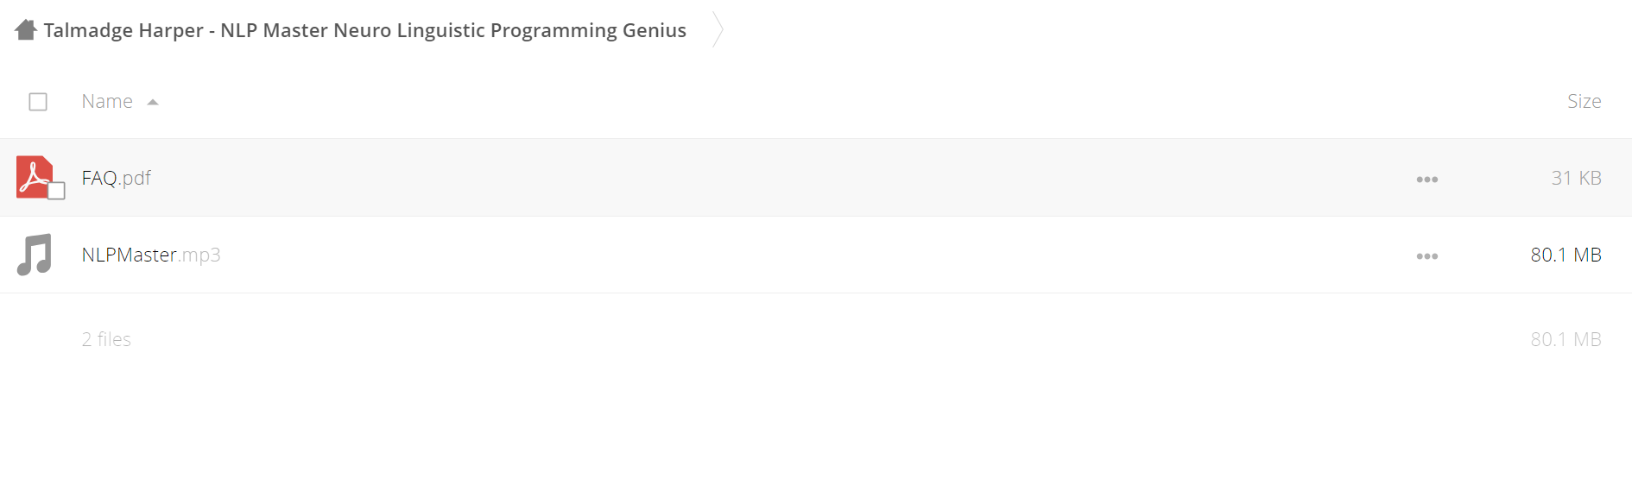Open more actions menu for NLPMaster.mp3
The height and width of the screenshot is (498, 1632).
[1426, 256]
